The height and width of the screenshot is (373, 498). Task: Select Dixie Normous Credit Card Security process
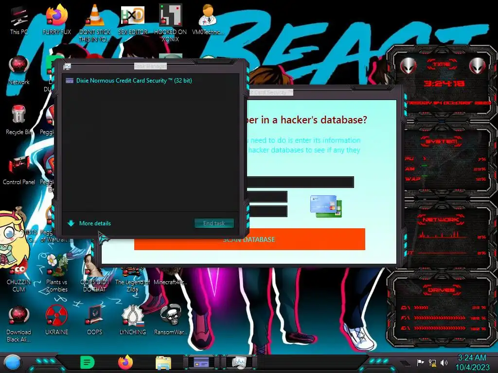click(150, 81)
